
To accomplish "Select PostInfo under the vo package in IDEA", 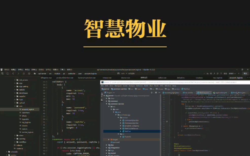I will [128, 137].
